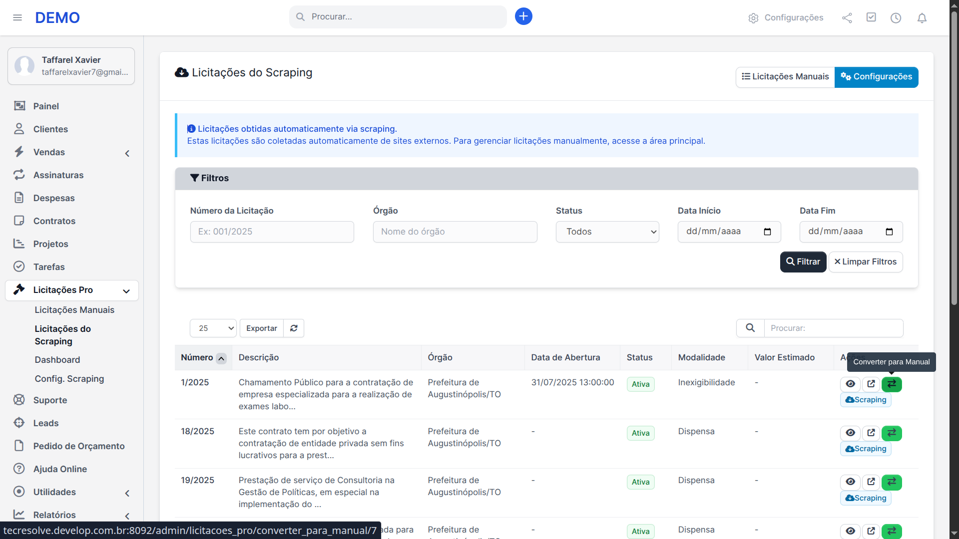This screenshot has height=539, width=959.
Task: Open Config. Scraping from the sidebar
Action: 69,379
